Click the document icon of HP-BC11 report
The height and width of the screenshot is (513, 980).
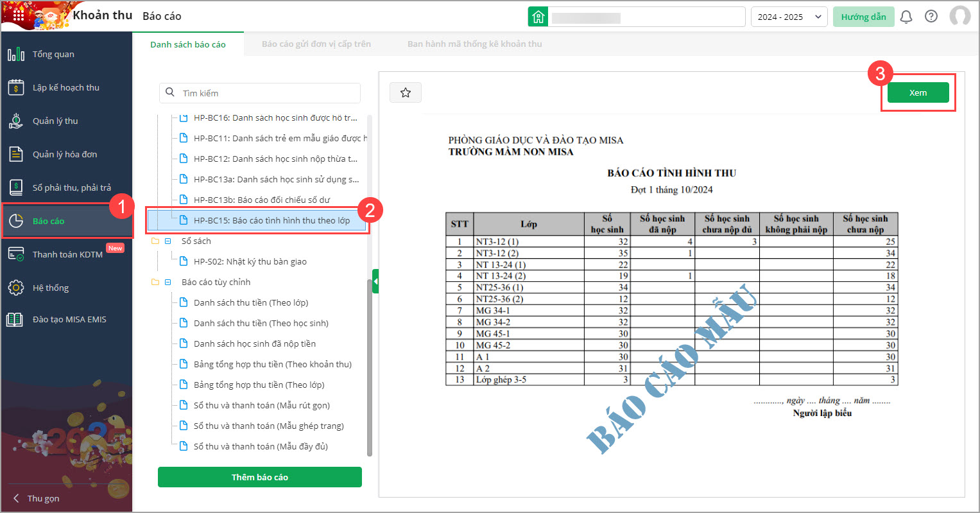coord(184,138)
